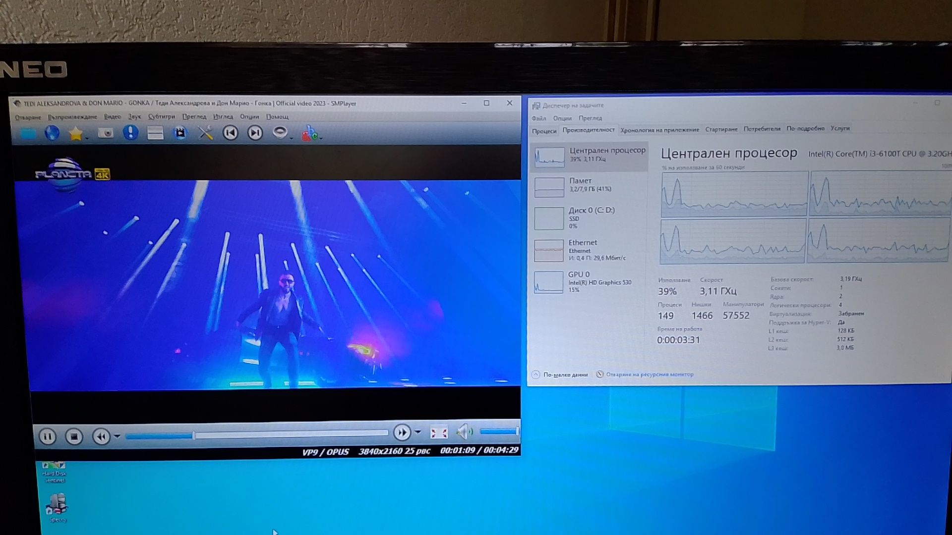Click the Speccy desktop icon
The height and width of the screenshot is (535, 952).
[58, 508]
